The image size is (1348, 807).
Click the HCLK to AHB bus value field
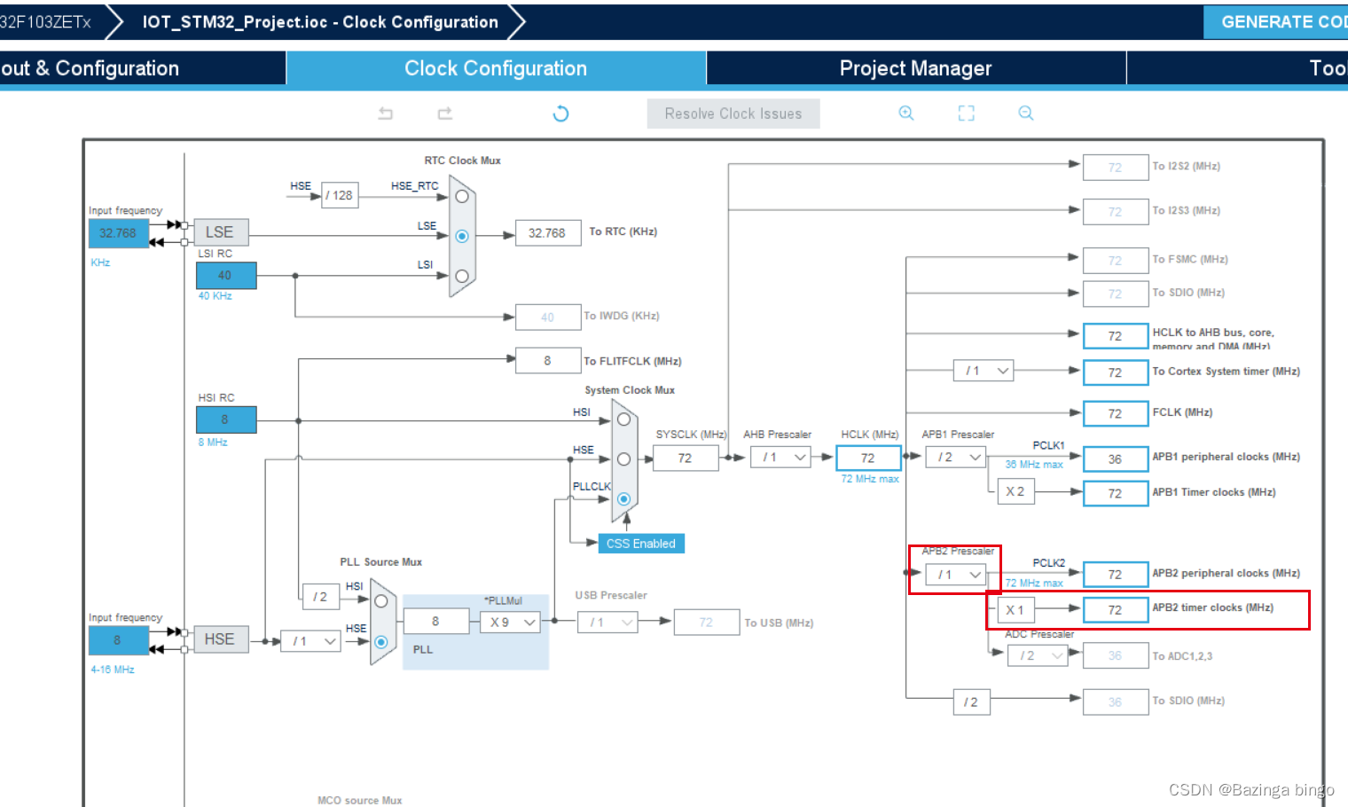(1116, 336)
